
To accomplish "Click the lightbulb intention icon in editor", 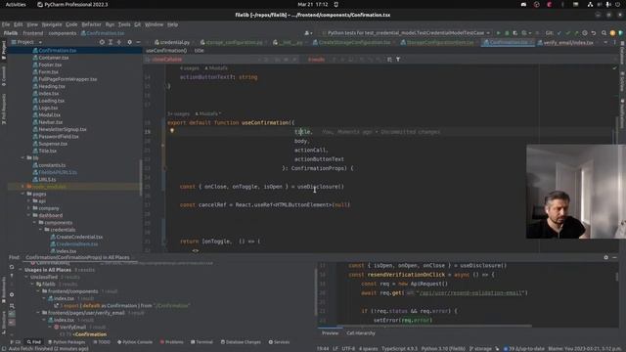I will tap(172, 130).
